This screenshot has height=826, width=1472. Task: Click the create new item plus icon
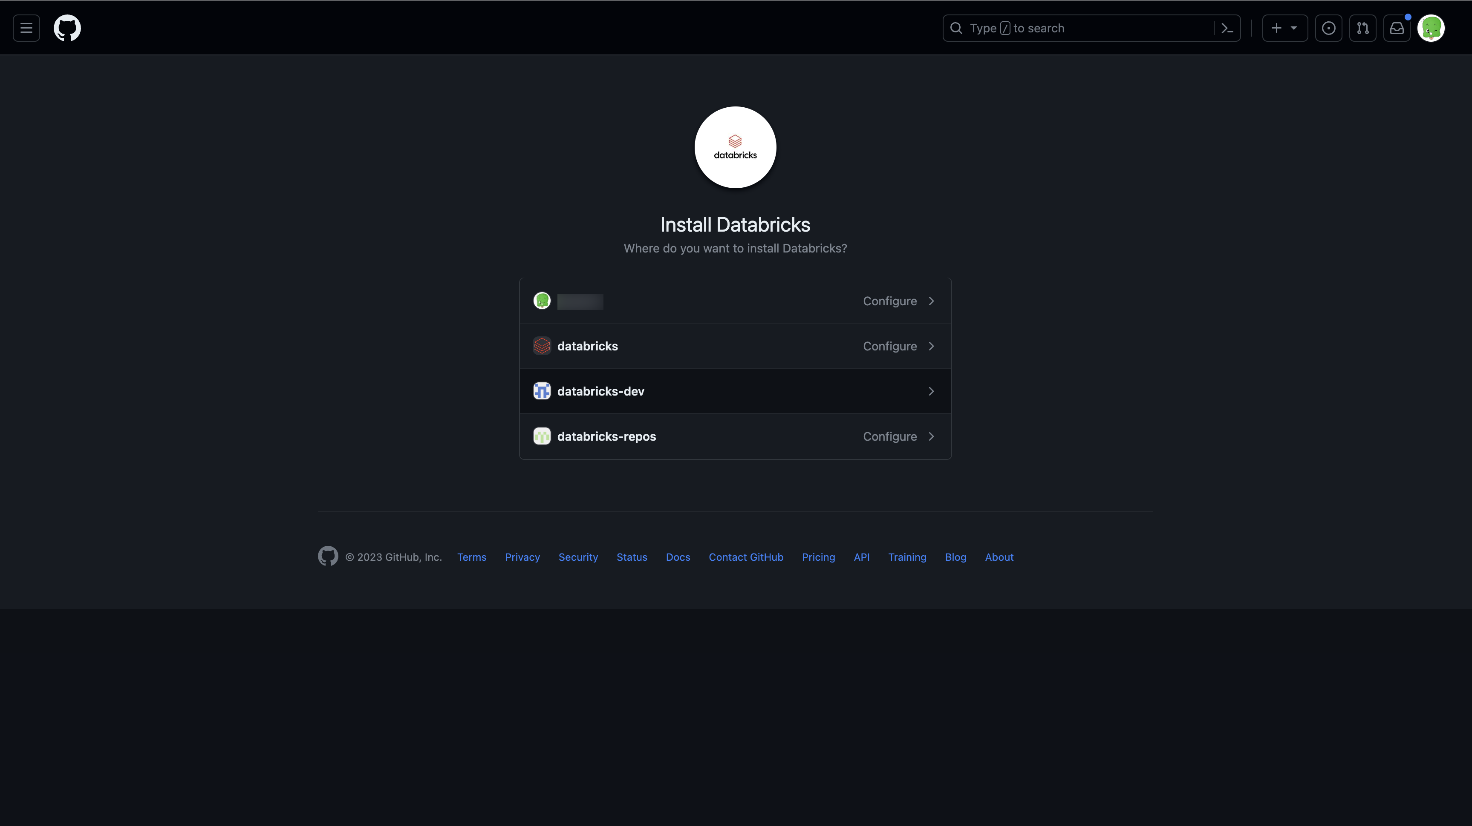click(x=1277, y=27)
